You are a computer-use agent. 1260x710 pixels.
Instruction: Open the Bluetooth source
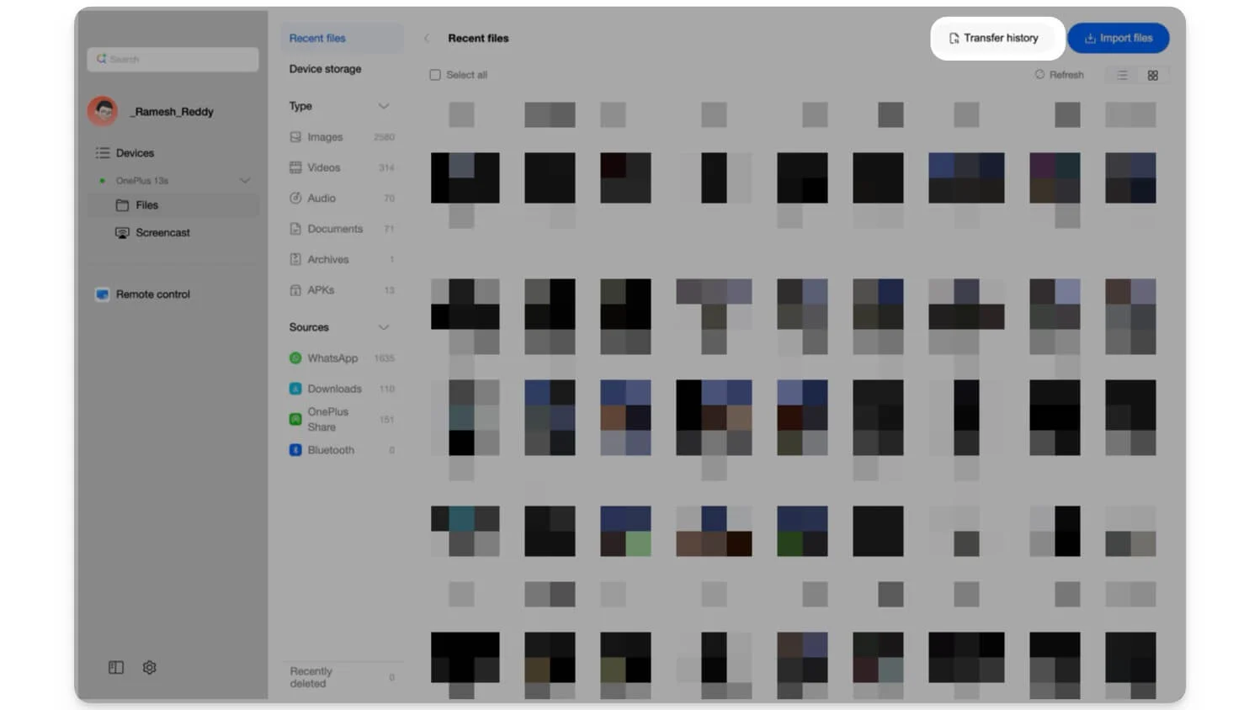tap(331, 449)
